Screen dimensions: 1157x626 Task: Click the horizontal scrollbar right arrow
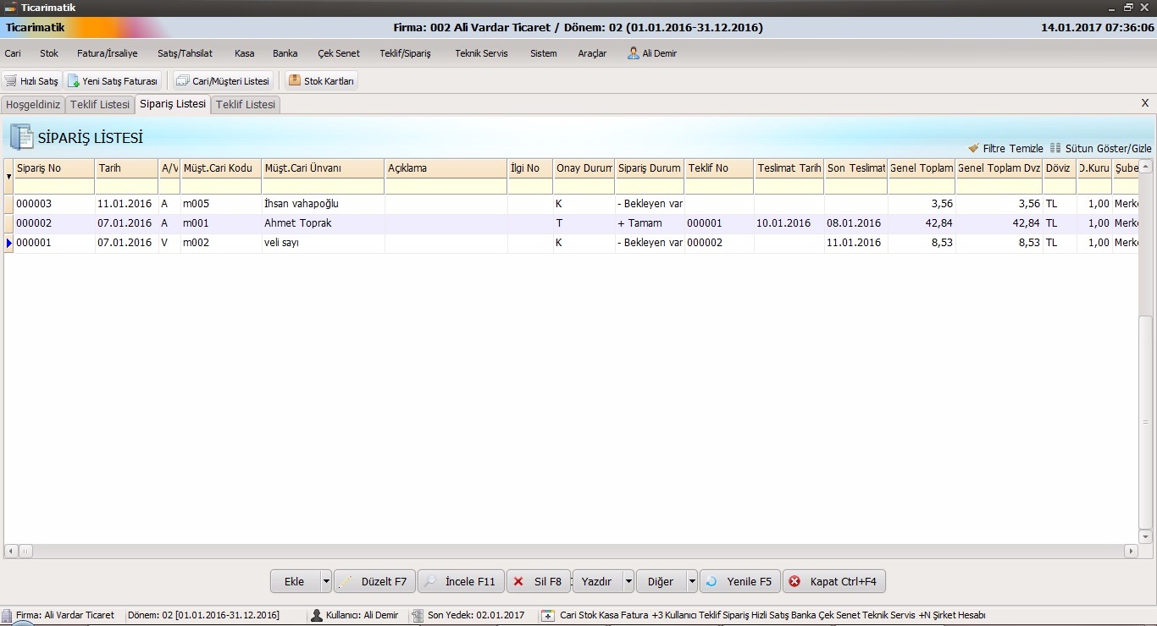point(1131,552)
